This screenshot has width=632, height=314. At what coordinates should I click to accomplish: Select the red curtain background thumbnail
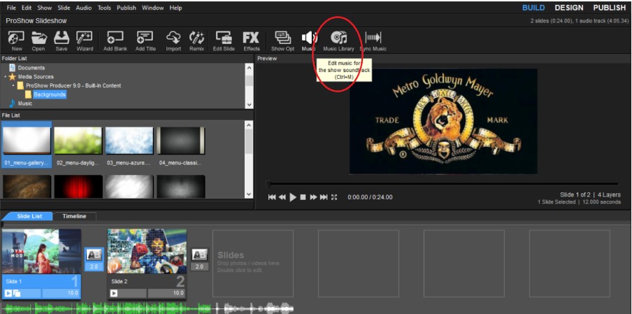[78, 187]
